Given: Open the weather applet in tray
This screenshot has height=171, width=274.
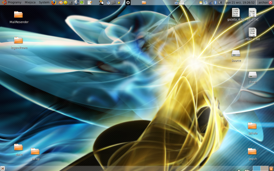Looking at the screenshot, I should (x=201, y=3).
